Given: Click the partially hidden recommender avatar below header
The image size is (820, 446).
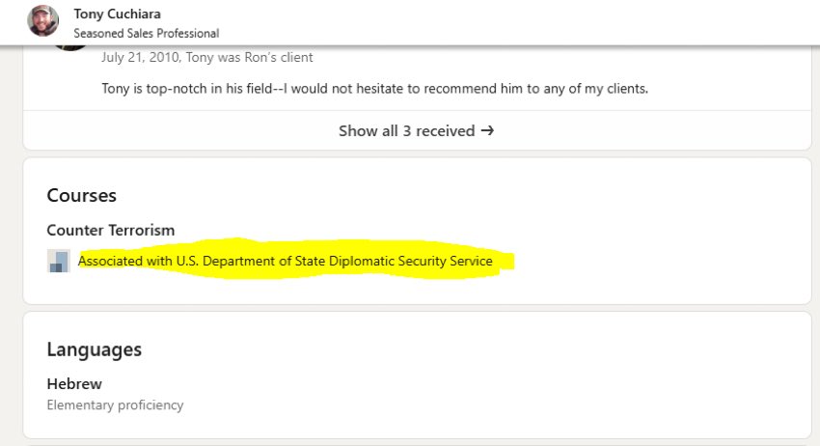Looking at the screenshot, I should click(70, 48).
